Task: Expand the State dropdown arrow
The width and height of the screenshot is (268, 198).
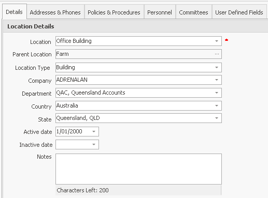Action: 217,118
